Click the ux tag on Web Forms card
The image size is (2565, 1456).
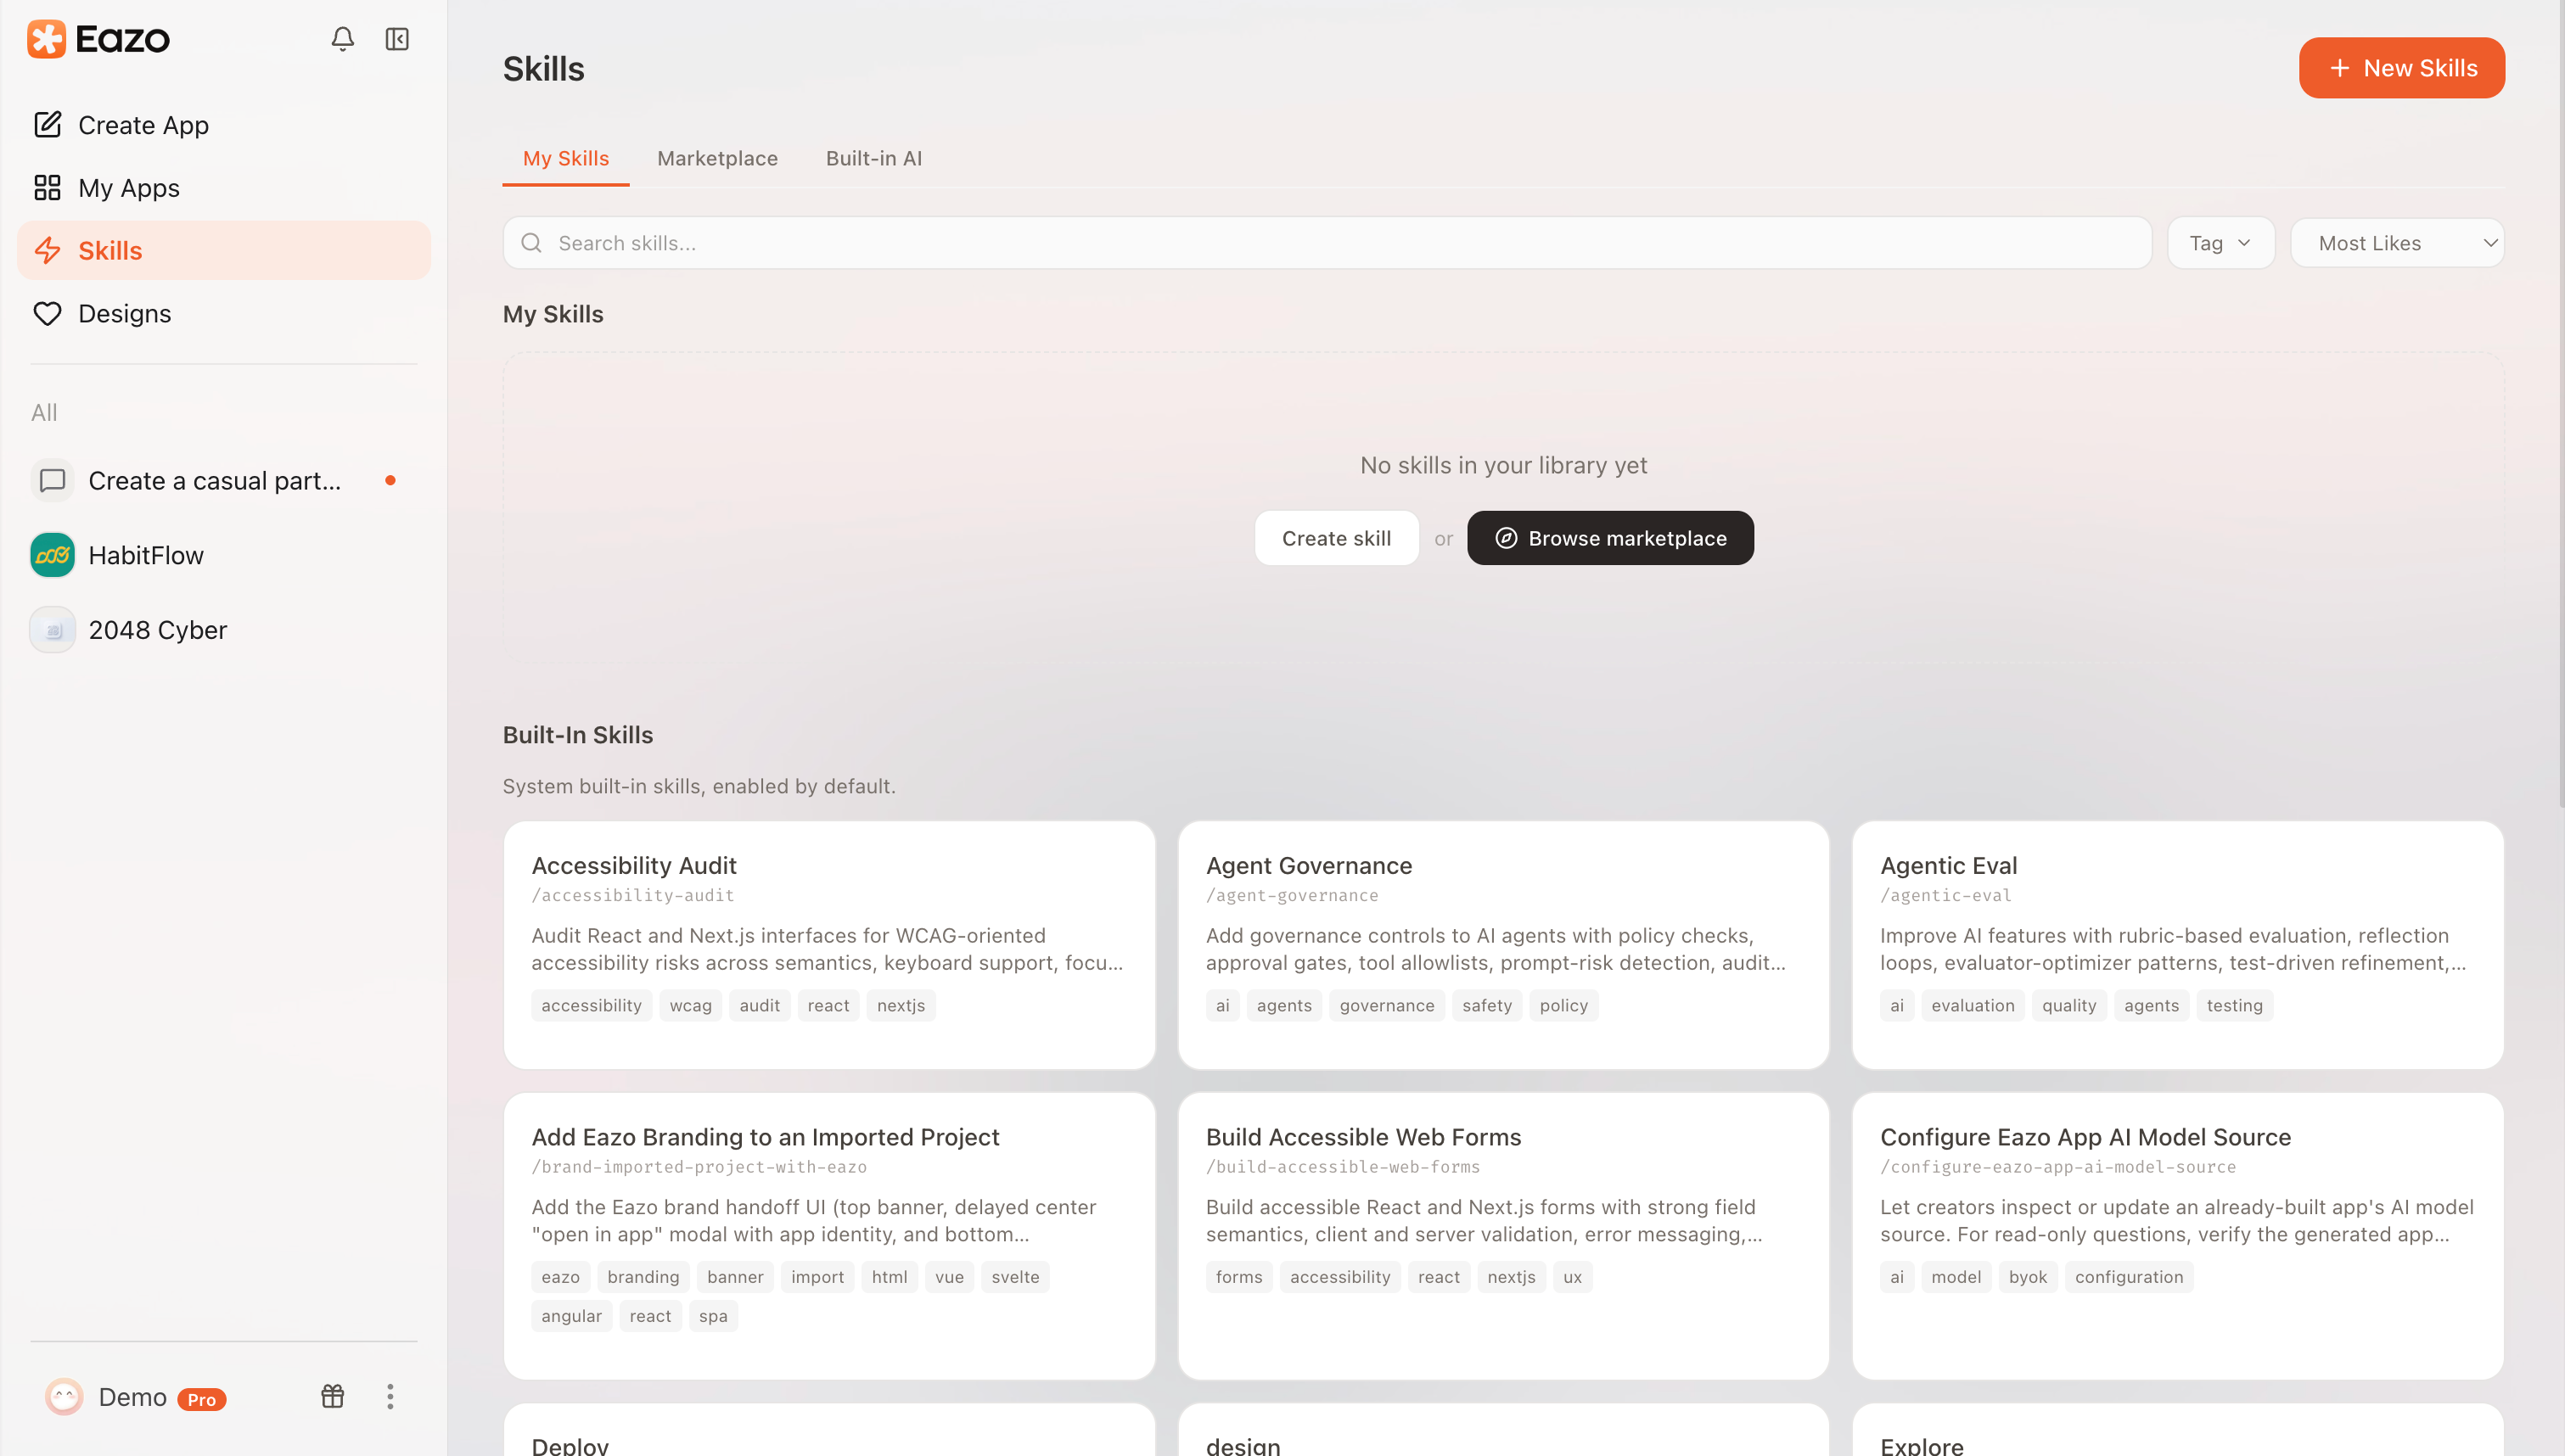pos(1573,1277)
